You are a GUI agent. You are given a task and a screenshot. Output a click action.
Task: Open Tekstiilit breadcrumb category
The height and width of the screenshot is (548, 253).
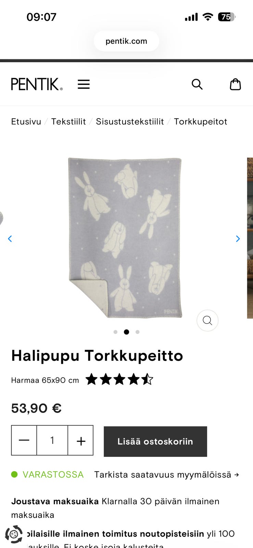coord(68,122)
